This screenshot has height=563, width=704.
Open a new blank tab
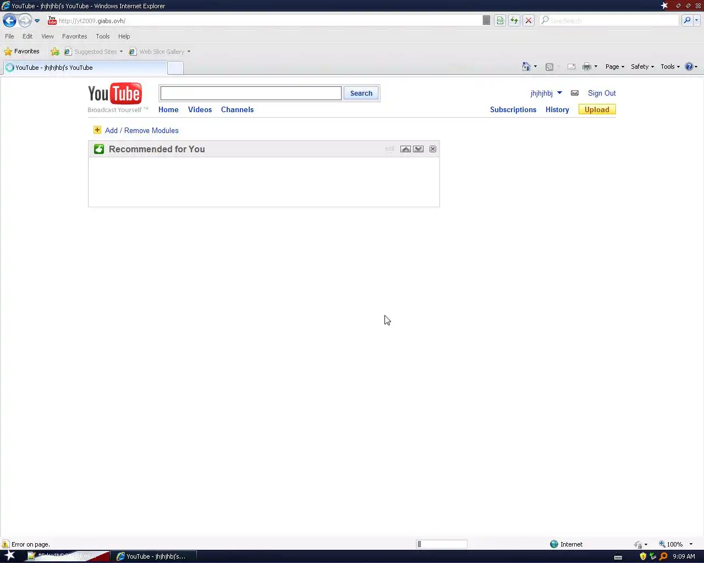[x=175, y=68]
